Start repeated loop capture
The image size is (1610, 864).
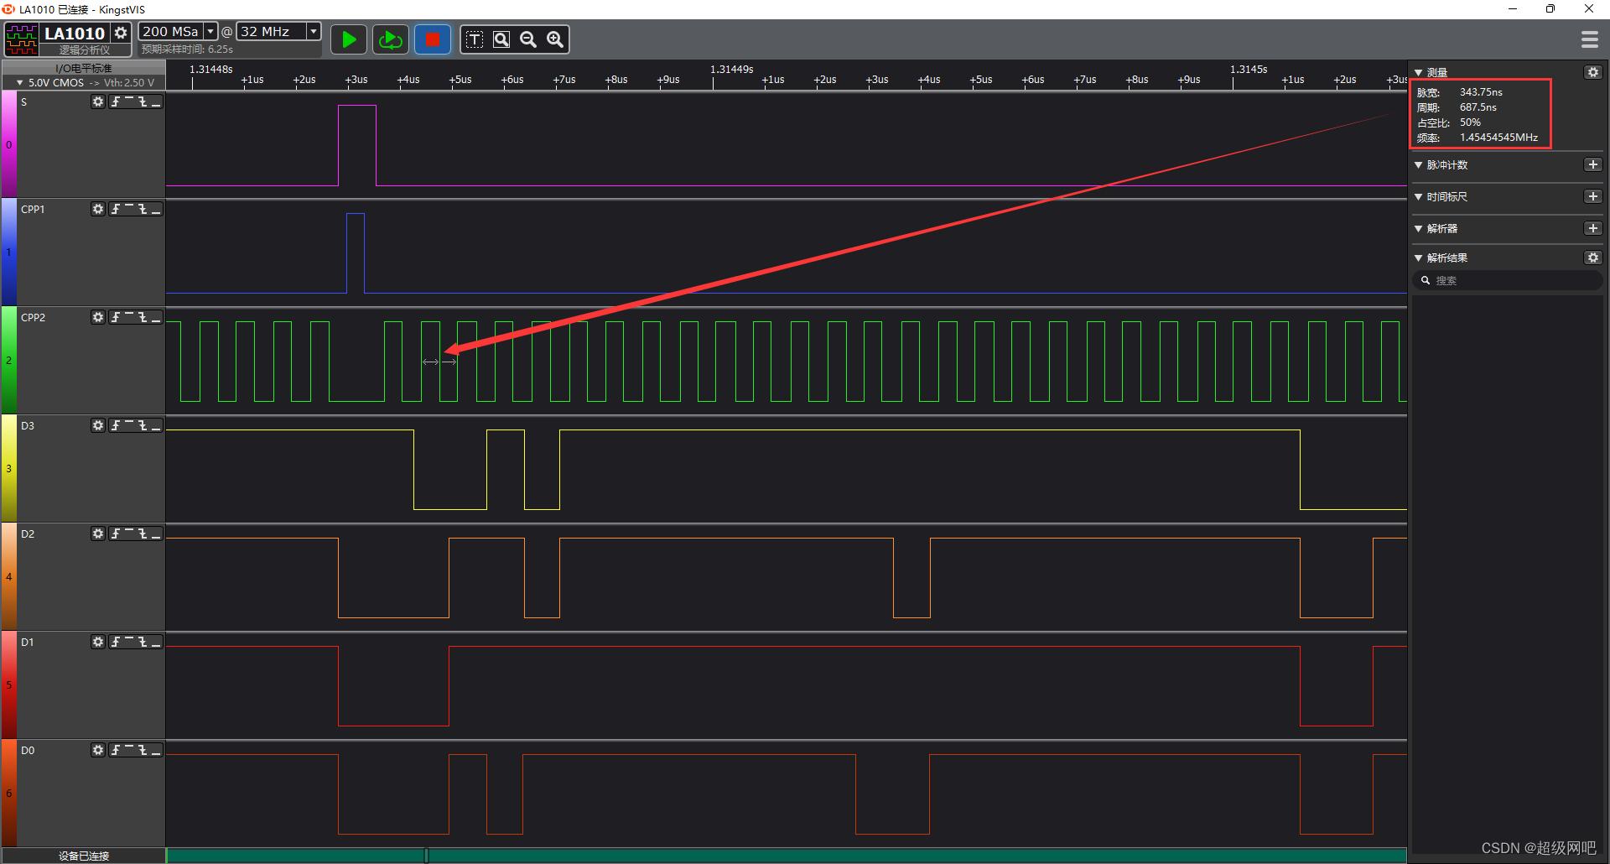click(390, 39)
